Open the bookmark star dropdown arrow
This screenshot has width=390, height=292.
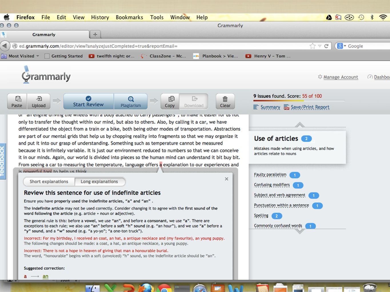320,46
